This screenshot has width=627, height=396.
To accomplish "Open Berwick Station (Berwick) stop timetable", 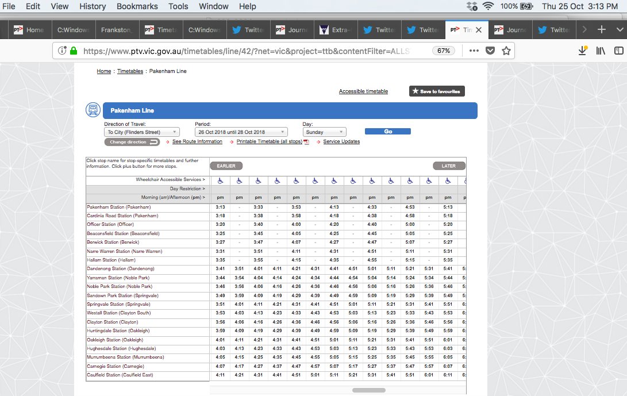I will tap(113, 243).
